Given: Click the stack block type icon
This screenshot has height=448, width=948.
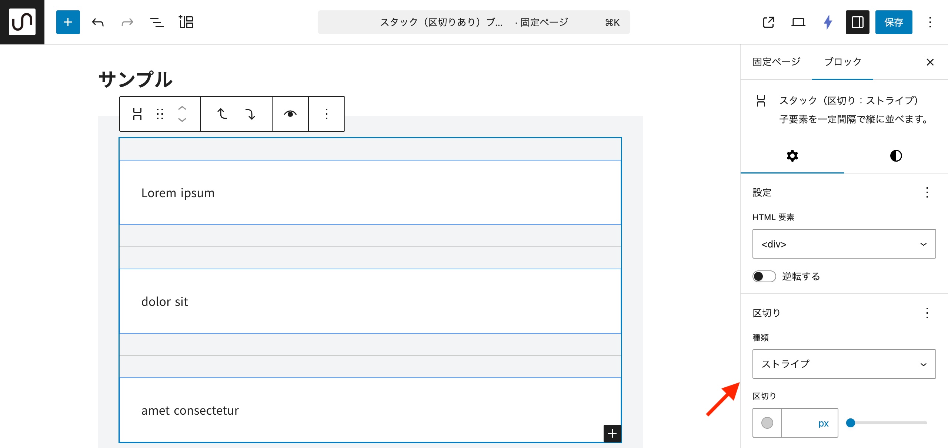Looking at the screenshot, I should [x=137, y=114].
